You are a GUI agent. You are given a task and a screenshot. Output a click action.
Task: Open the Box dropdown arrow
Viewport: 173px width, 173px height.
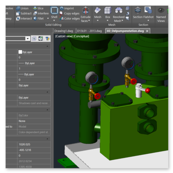pos(108,21)
